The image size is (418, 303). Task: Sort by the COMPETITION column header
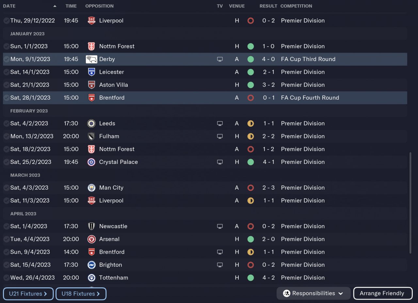click(x=296, y=6)
